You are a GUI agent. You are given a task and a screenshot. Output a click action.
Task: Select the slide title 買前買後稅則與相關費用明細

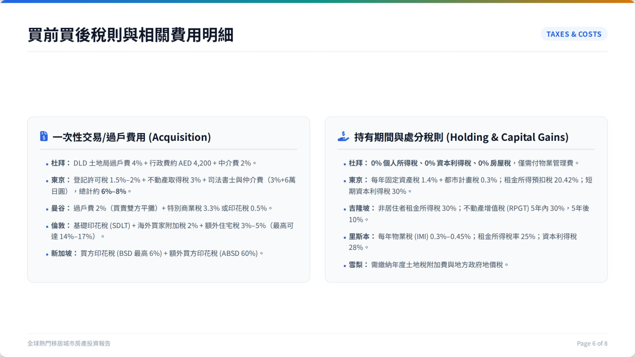131,35
